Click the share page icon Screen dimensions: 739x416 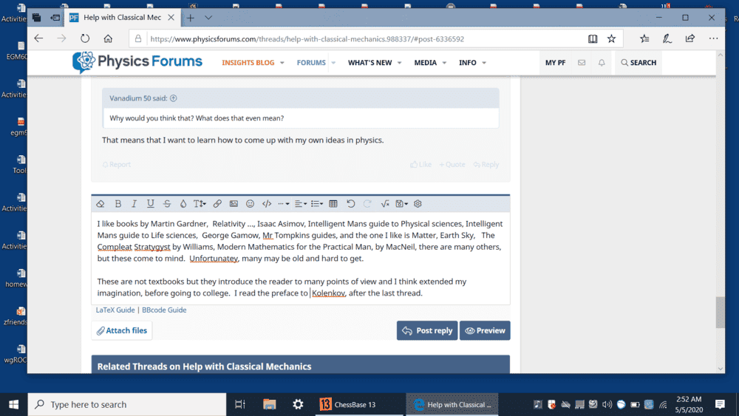tap(690, 39)
